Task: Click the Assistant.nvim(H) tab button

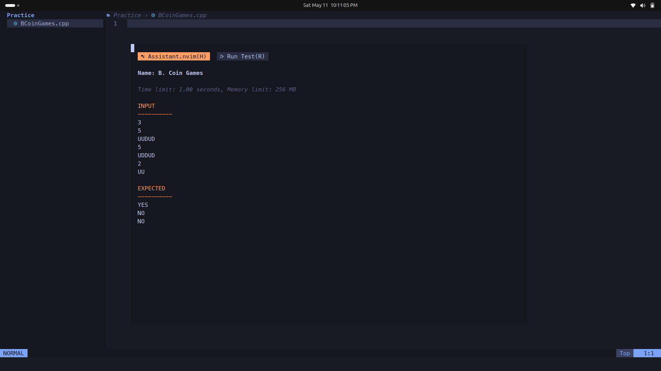Action: [174, 56]
